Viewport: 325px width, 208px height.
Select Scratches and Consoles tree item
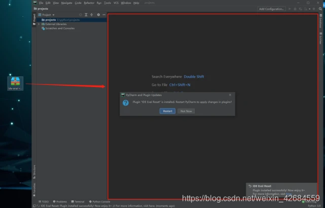(58, 28)
